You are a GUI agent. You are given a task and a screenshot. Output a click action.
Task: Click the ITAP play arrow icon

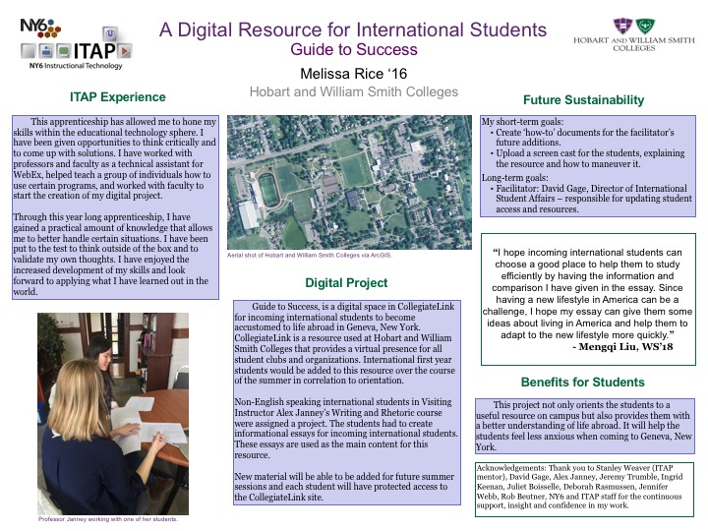tap(124, 50)
